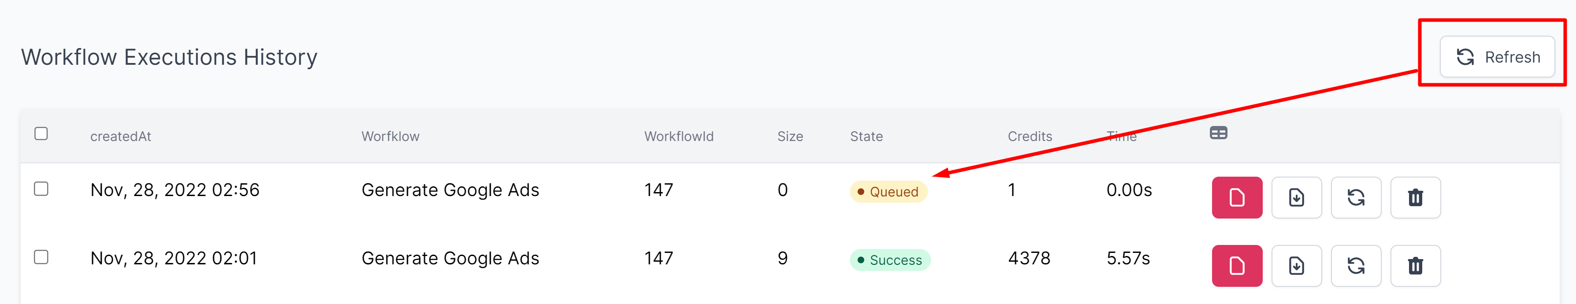The width and height of the screenshot is (1576, 304).
Task: Sort by the State column header
Action: 866,137
